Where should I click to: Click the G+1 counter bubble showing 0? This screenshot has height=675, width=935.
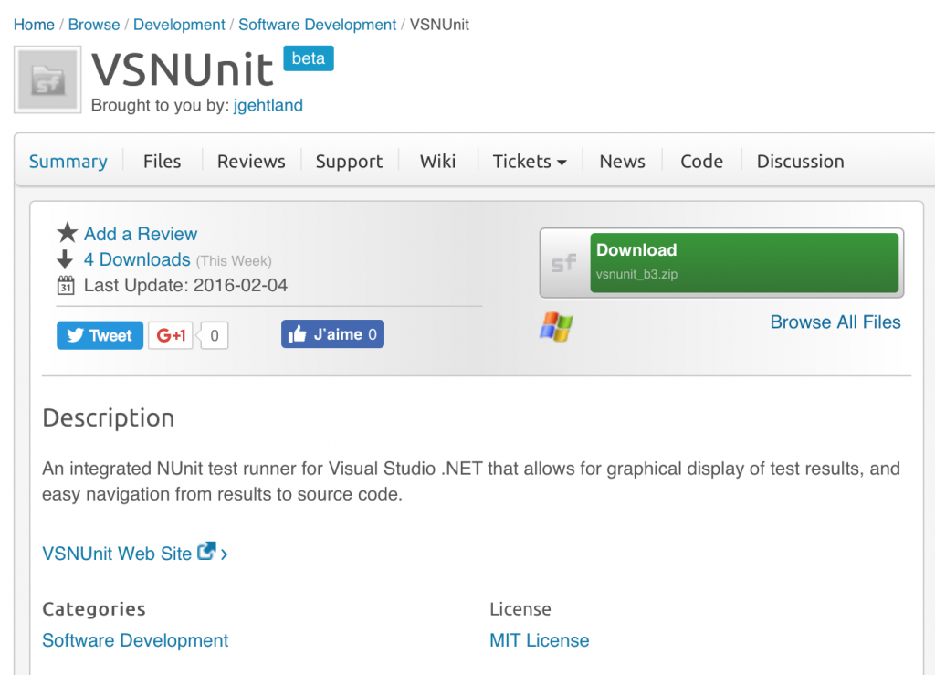(214, 335)
